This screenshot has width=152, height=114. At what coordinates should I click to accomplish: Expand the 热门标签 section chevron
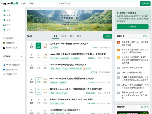pos(21,56)
